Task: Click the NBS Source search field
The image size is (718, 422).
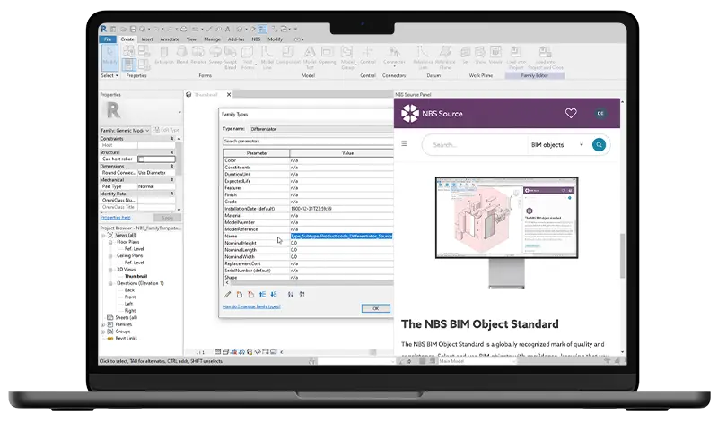Action: click(x=477, y=145)
